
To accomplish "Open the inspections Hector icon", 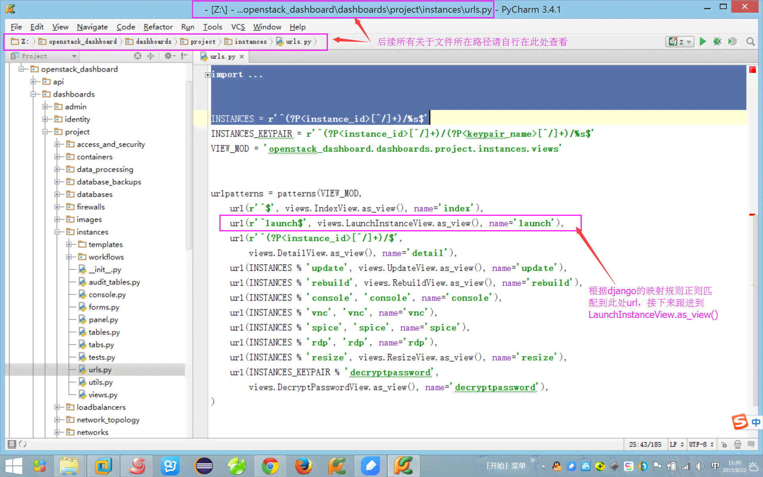I will (x=738, y=444).
